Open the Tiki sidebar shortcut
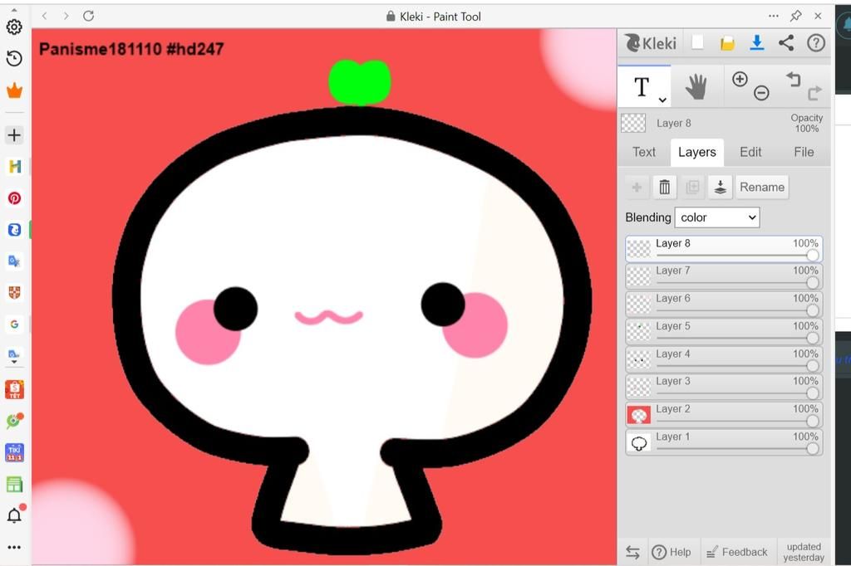 [14, 452]
